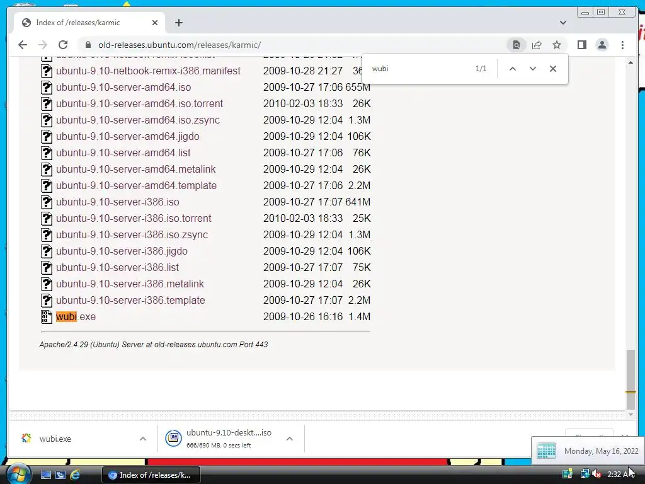Click the 2009-10-26 16:16 date for wubi.exe

pos(303,316)
